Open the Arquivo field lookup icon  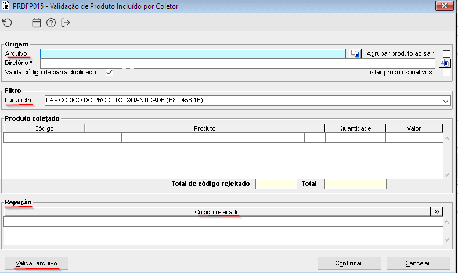(355, 54)
